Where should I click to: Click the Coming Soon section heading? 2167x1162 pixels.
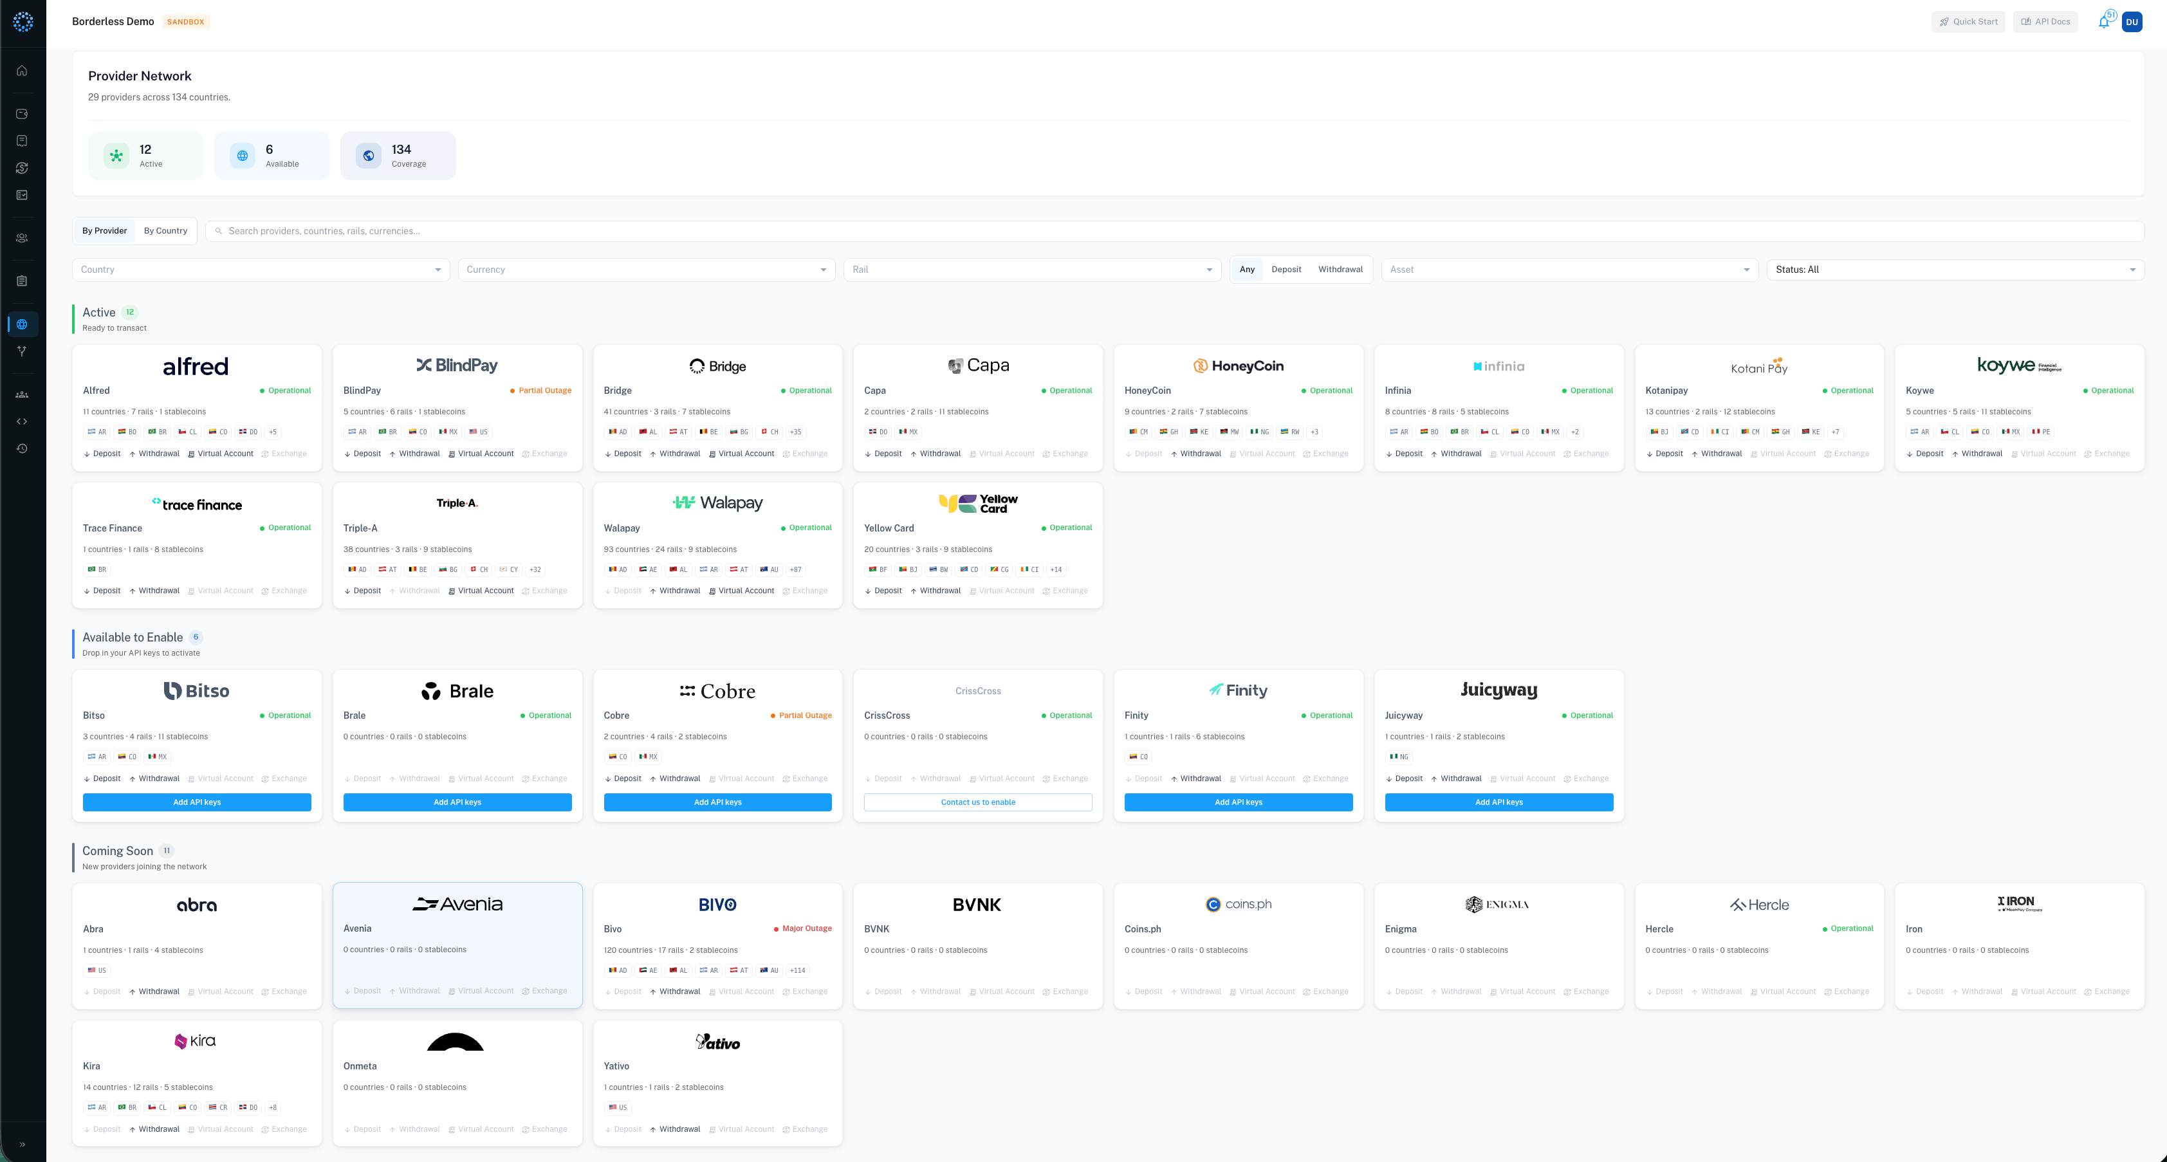118,851
